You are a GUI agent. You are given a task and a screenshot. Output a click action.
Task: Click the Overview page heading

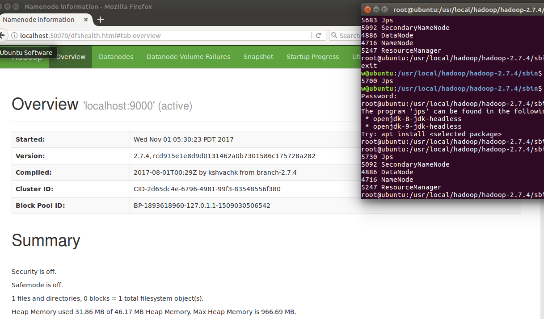pos(45,104)
